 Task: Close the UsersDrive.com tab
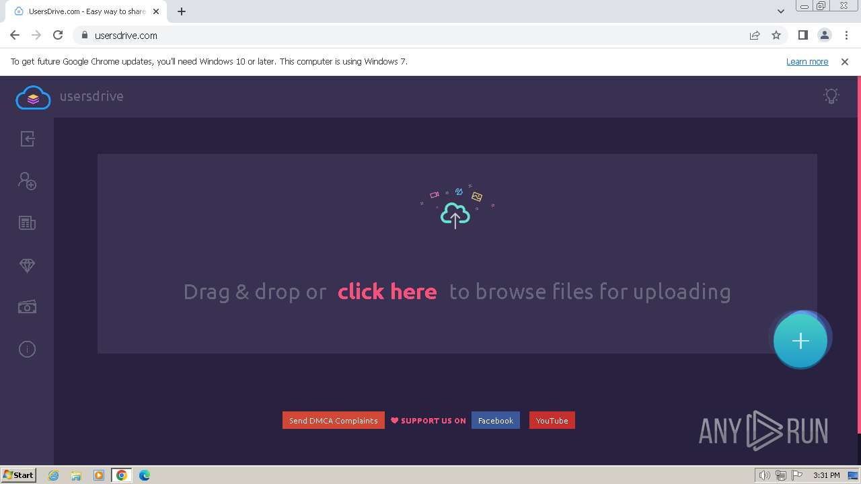(x=156, y=11)
